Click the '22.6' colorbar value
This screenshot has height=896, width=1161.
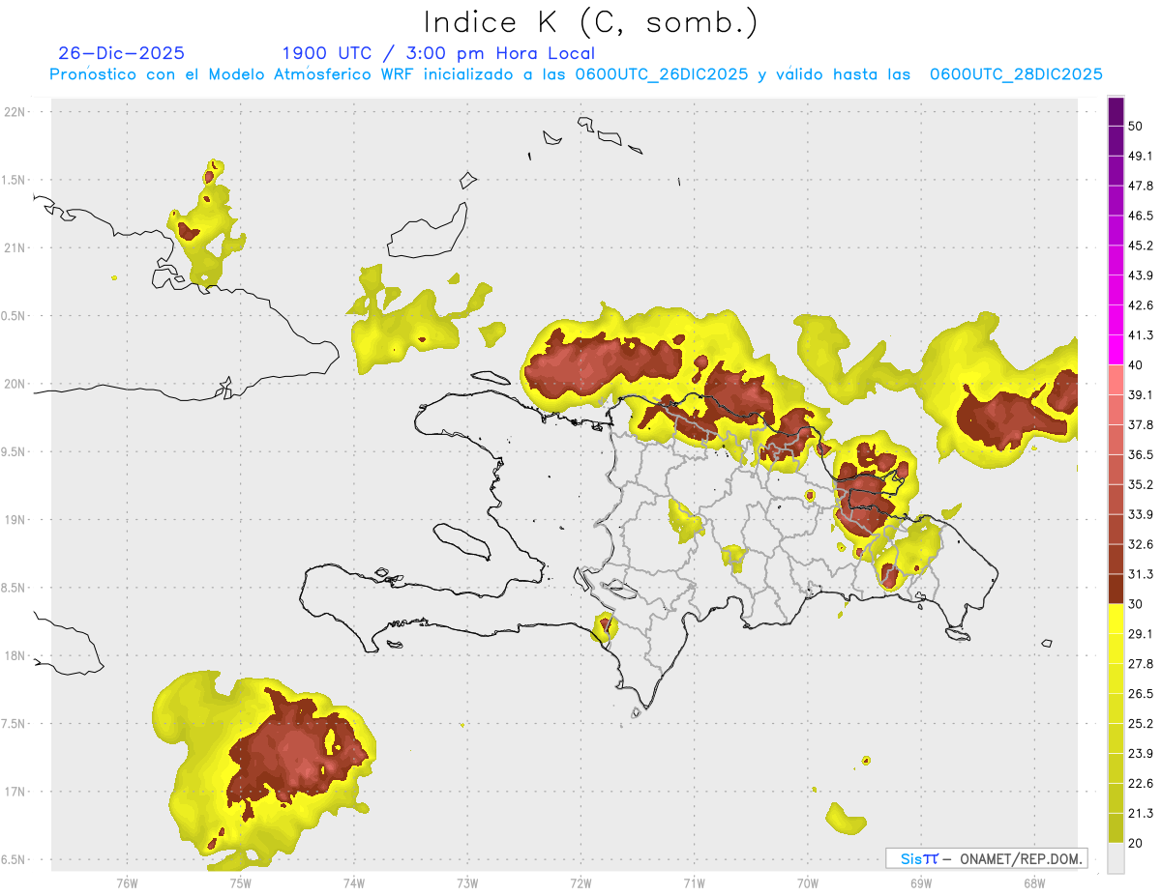1141,783
